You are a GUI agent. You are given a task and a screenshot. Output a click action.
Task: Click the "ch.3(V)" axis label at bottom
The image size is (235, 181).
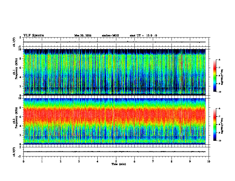14,152
